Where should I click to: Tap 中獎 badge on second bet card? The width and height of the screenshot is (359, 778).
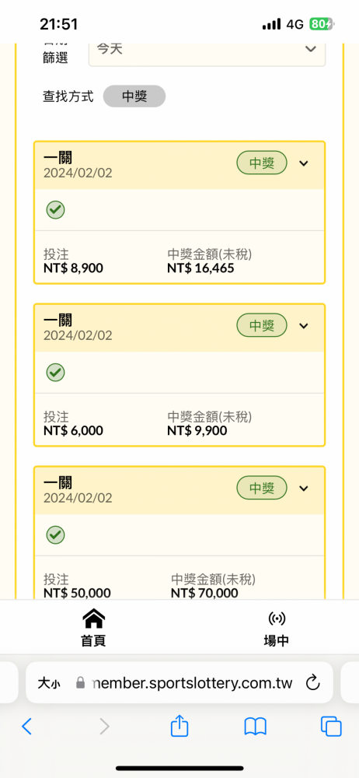tap(262, 325)
